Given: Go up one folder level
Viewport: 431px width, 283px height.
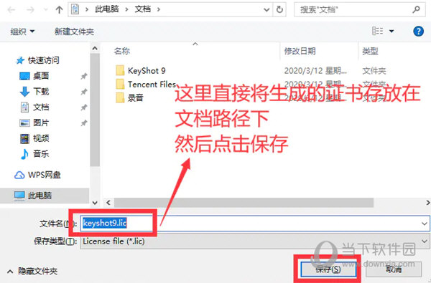Looking at the screenshot, I should click(59, 10).
